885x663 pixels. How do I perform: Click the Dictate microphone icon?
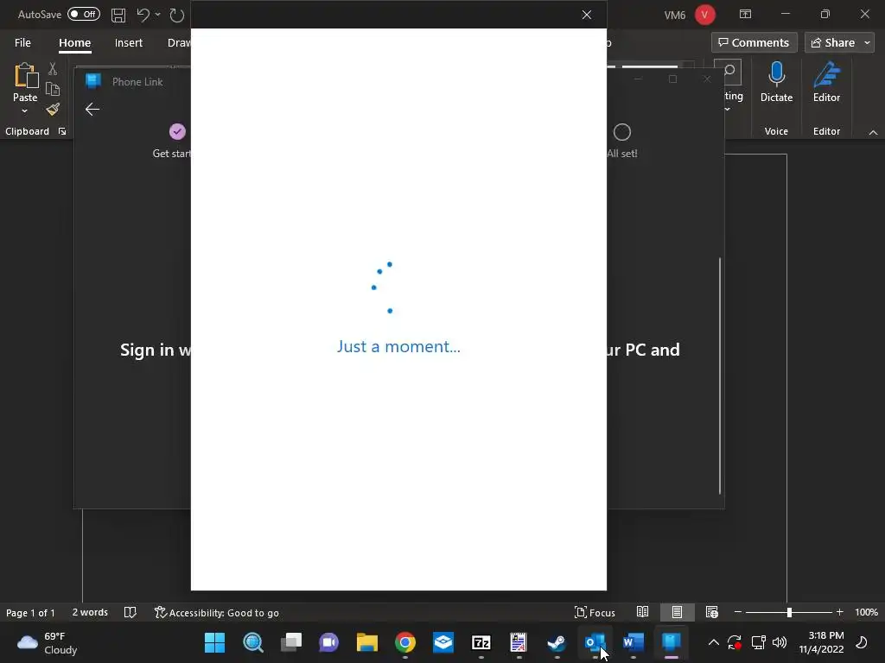click(777, 74)
